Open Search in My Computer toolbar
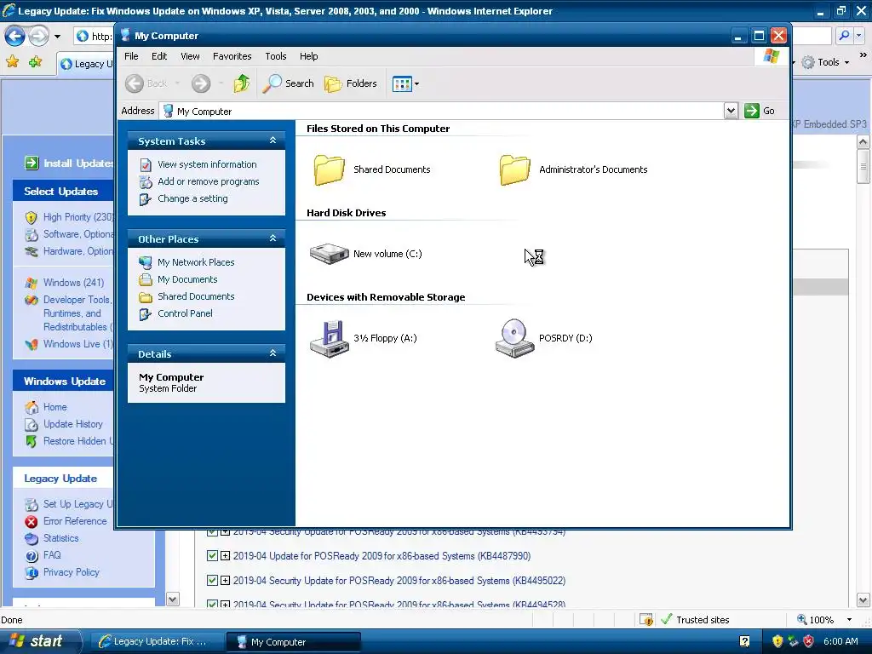The image size is (872, 654). coord(288,83)
